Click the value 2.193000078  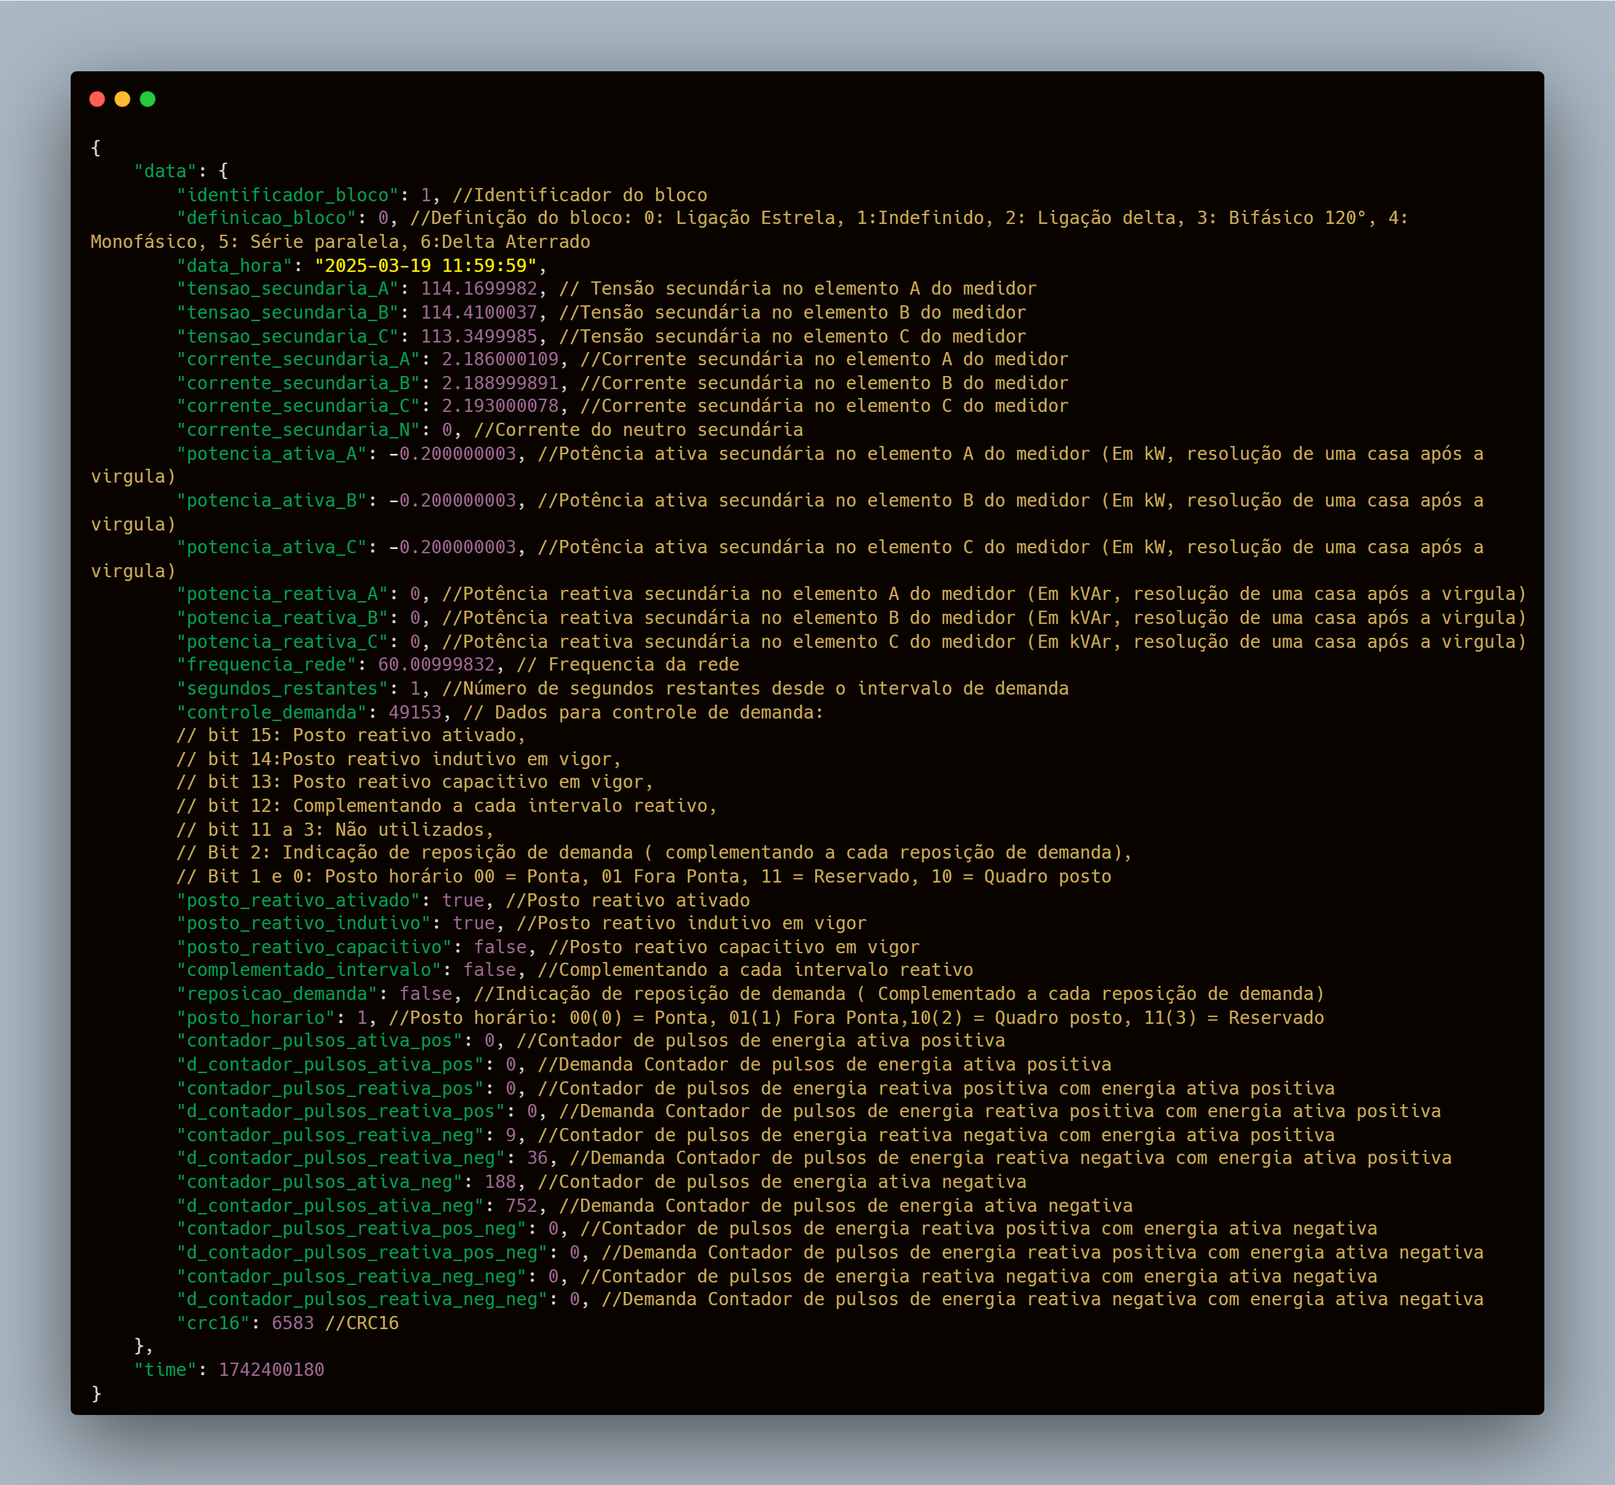500,406
